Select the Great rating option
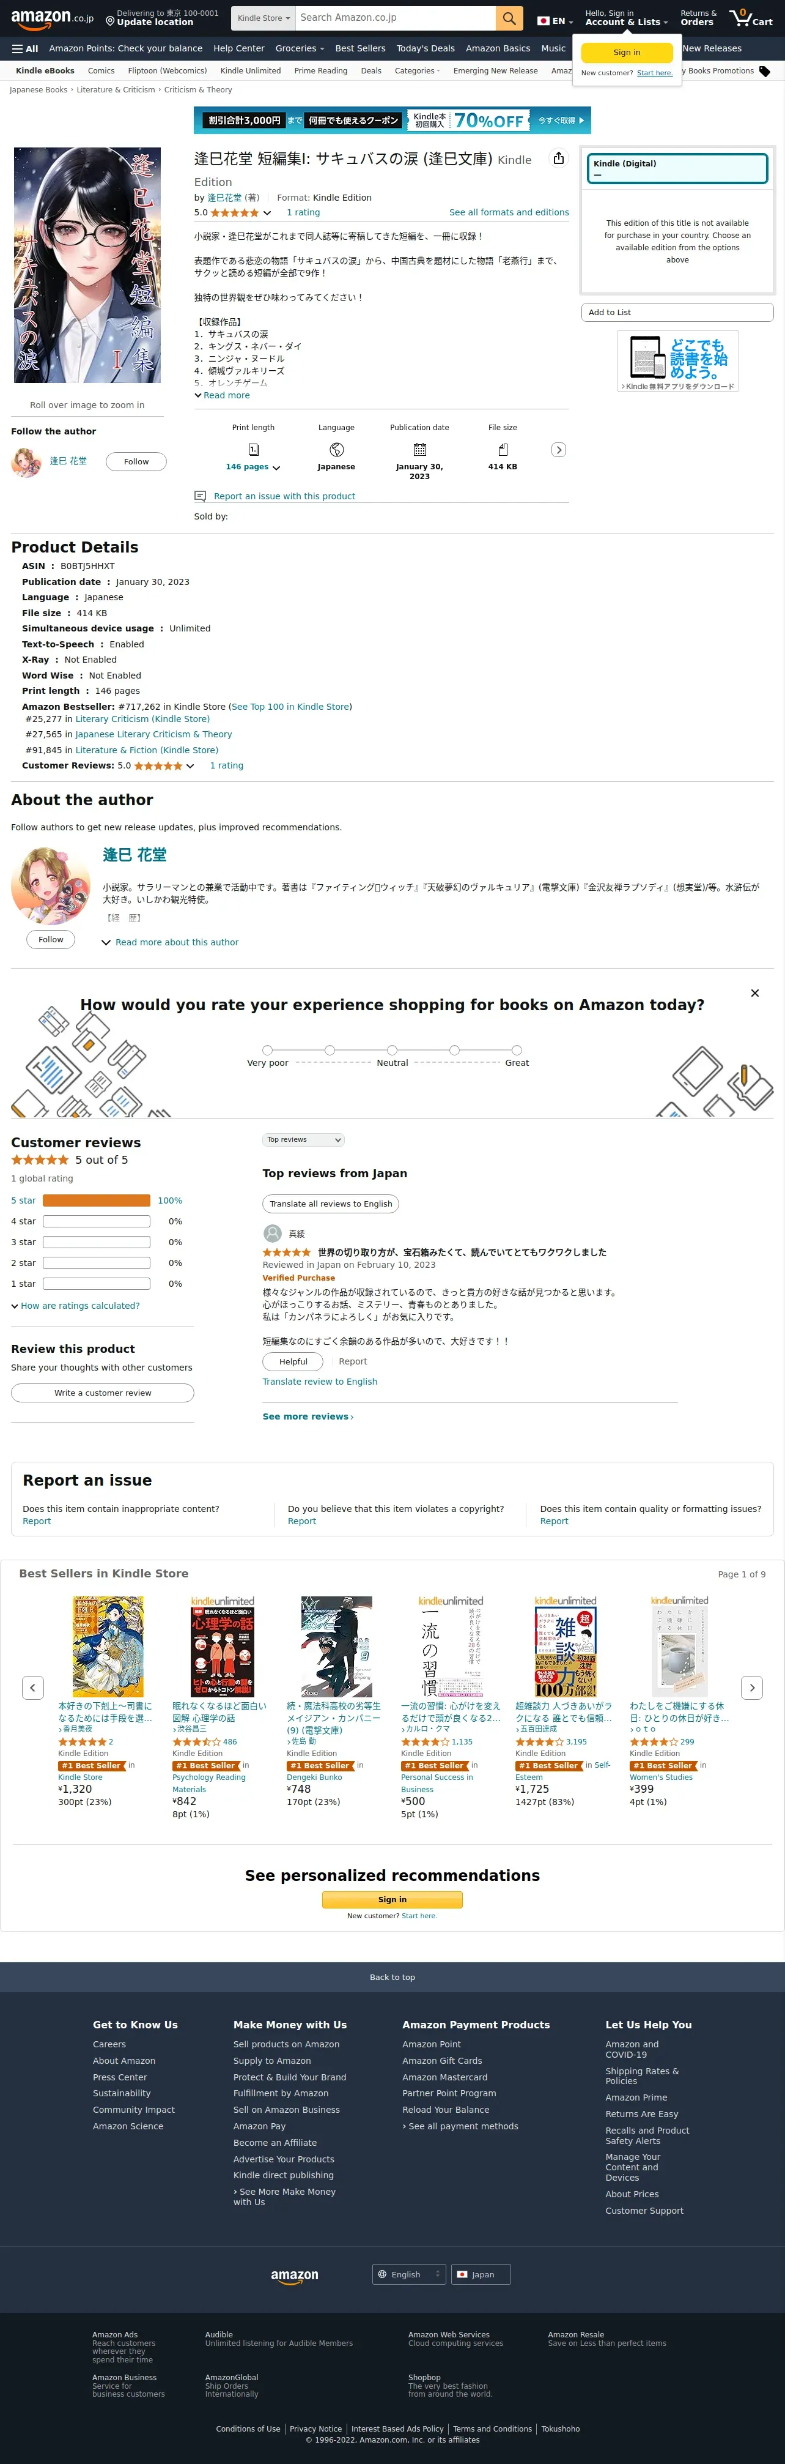785x2464 pixels. pos(517,1050)
